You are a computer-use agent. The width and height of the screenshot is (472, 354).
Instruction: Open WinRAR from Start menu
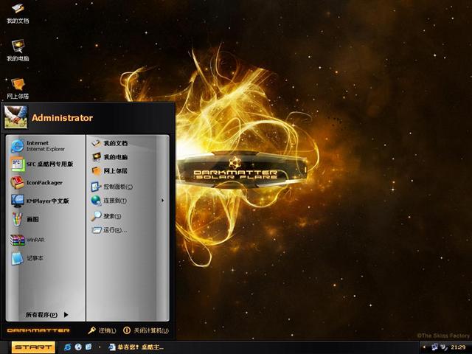[x=46, y=240]
